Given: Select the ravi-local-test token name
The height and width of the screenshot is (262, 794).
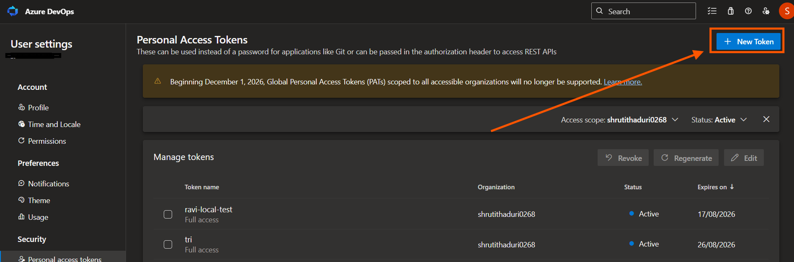Looking at the screenshot, I should [209, 209].
